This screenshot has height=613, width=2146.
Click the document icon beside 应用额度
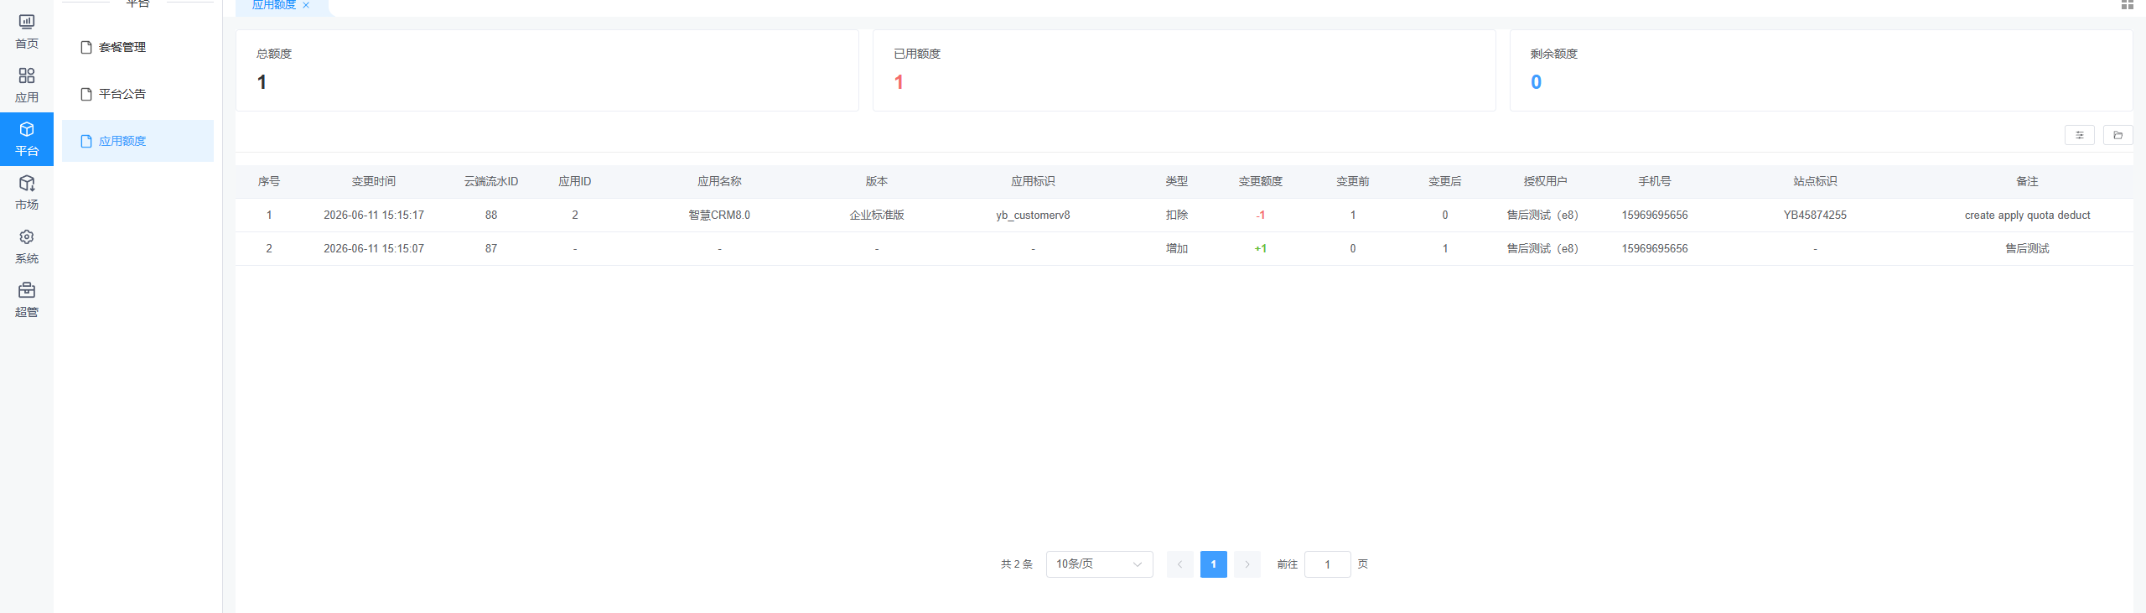86,141
